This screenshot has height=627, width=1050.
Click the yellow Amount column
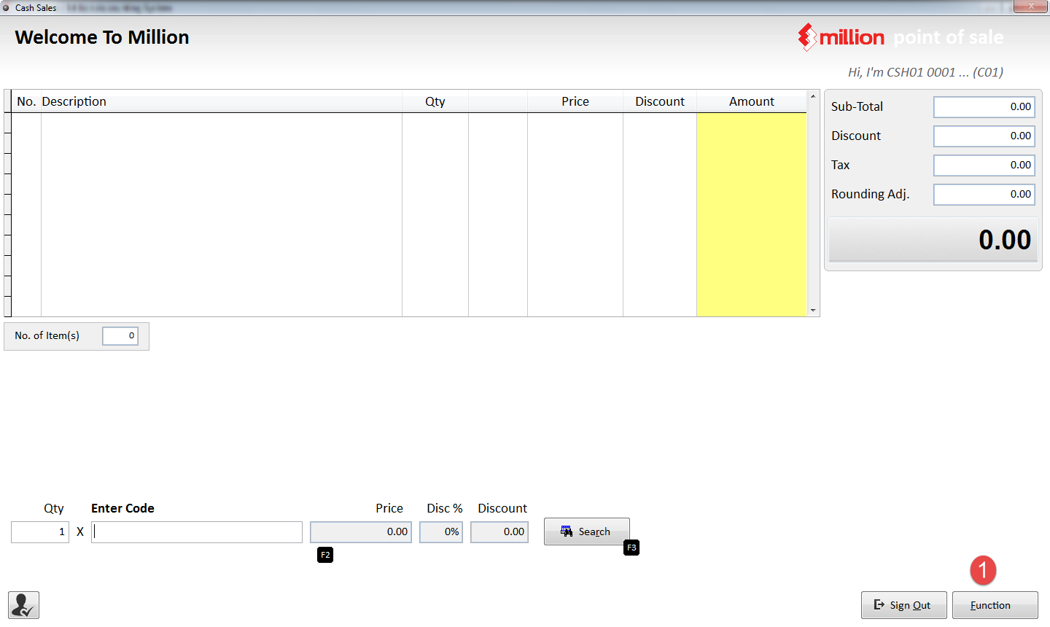(x=751, y=211)
